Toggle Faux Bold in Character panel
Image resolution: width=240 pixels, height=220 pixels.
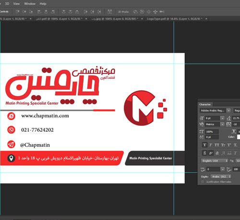click(204, 145)
